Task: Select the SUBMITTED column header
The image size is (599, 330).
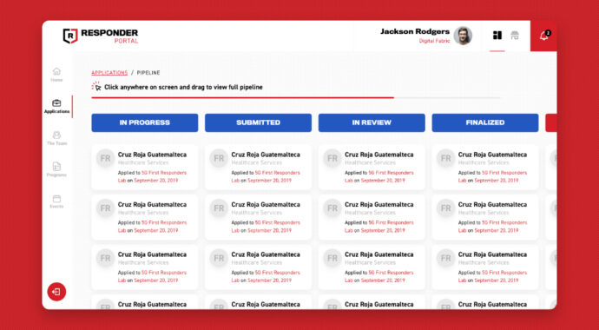Action: point(258,122)
